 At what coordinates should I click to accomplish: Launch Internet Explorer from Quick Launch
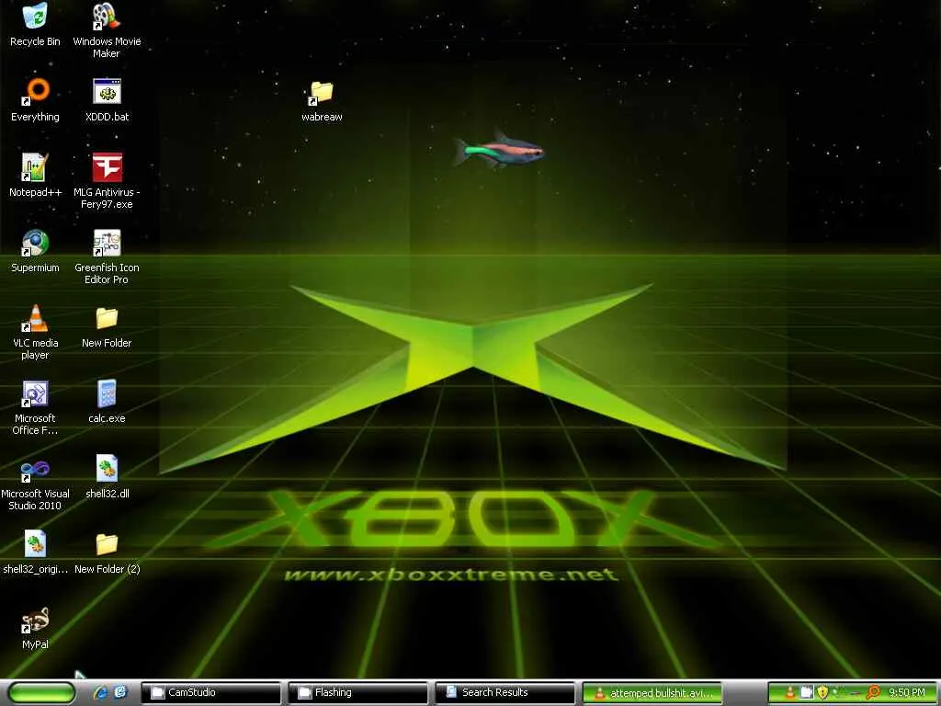click(x=100, y=692)
